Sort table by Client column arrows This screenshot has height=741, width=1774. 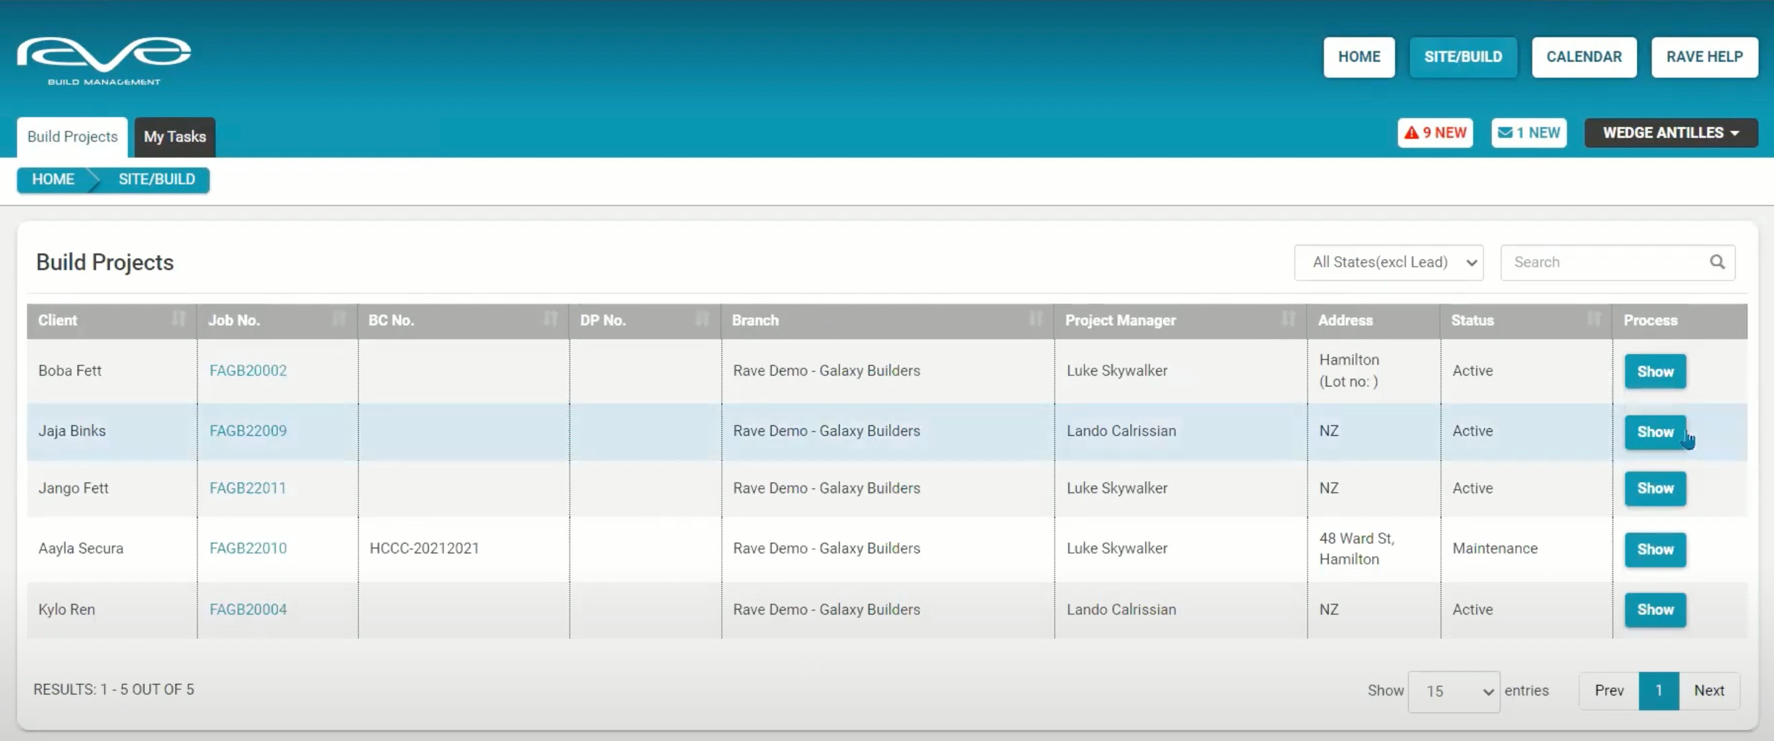click(x=178, y=319)
